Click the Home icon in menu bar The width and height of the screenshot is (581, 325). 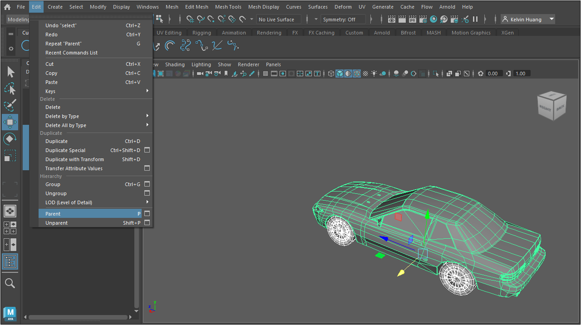[x=7, y=7]
